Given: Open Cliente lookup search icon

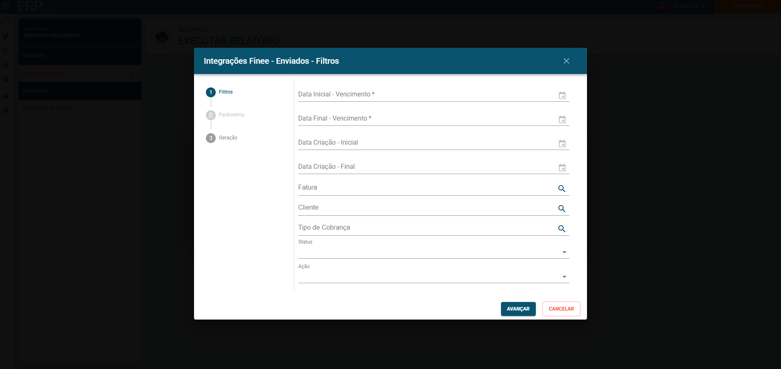Looking at the screenshot, I should click(562, 208).
